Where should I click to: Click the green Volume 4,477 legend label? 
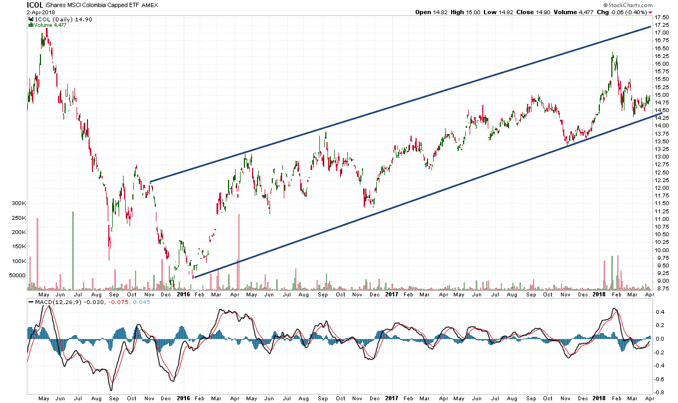50,25
